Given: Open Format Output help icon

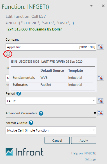Looking at the screenshot, I should point(31,123).
